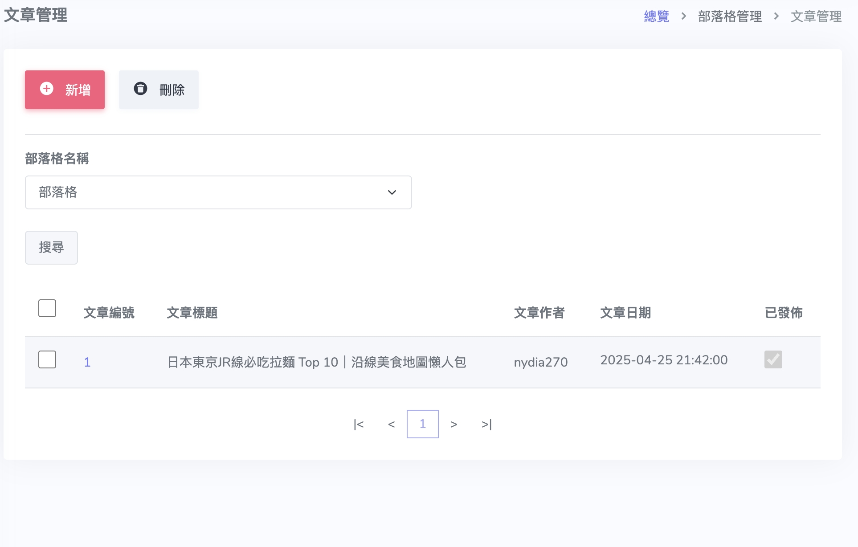Image resolution: width=858 pixels, height=547 pixels.
Task: Jump to last page pagination icon
Action: pos(486,425)
